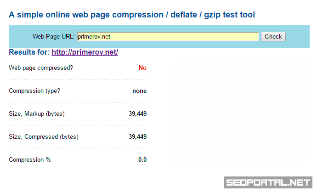Click the 'Results for:' heading text
This screenshot has width=317, height=193.
pos(29,52)
